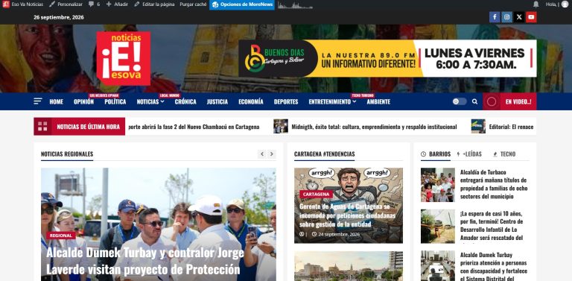Open the CRÓNICA section
Viewport: 572px width, 281px height.
pyautogui.click(x=185, y=102)
